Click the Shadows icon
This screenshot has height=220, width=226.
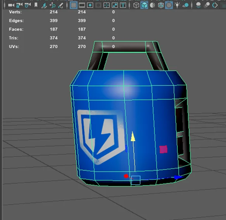(x=185, y=5)
